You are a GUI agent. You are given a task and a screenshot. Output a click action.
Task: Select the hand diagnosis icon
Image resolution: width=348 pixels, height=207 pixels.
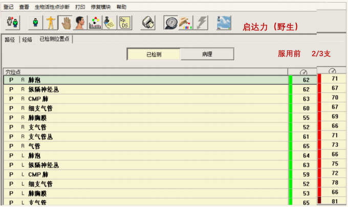pyautogui.click(x=66, y=22)
